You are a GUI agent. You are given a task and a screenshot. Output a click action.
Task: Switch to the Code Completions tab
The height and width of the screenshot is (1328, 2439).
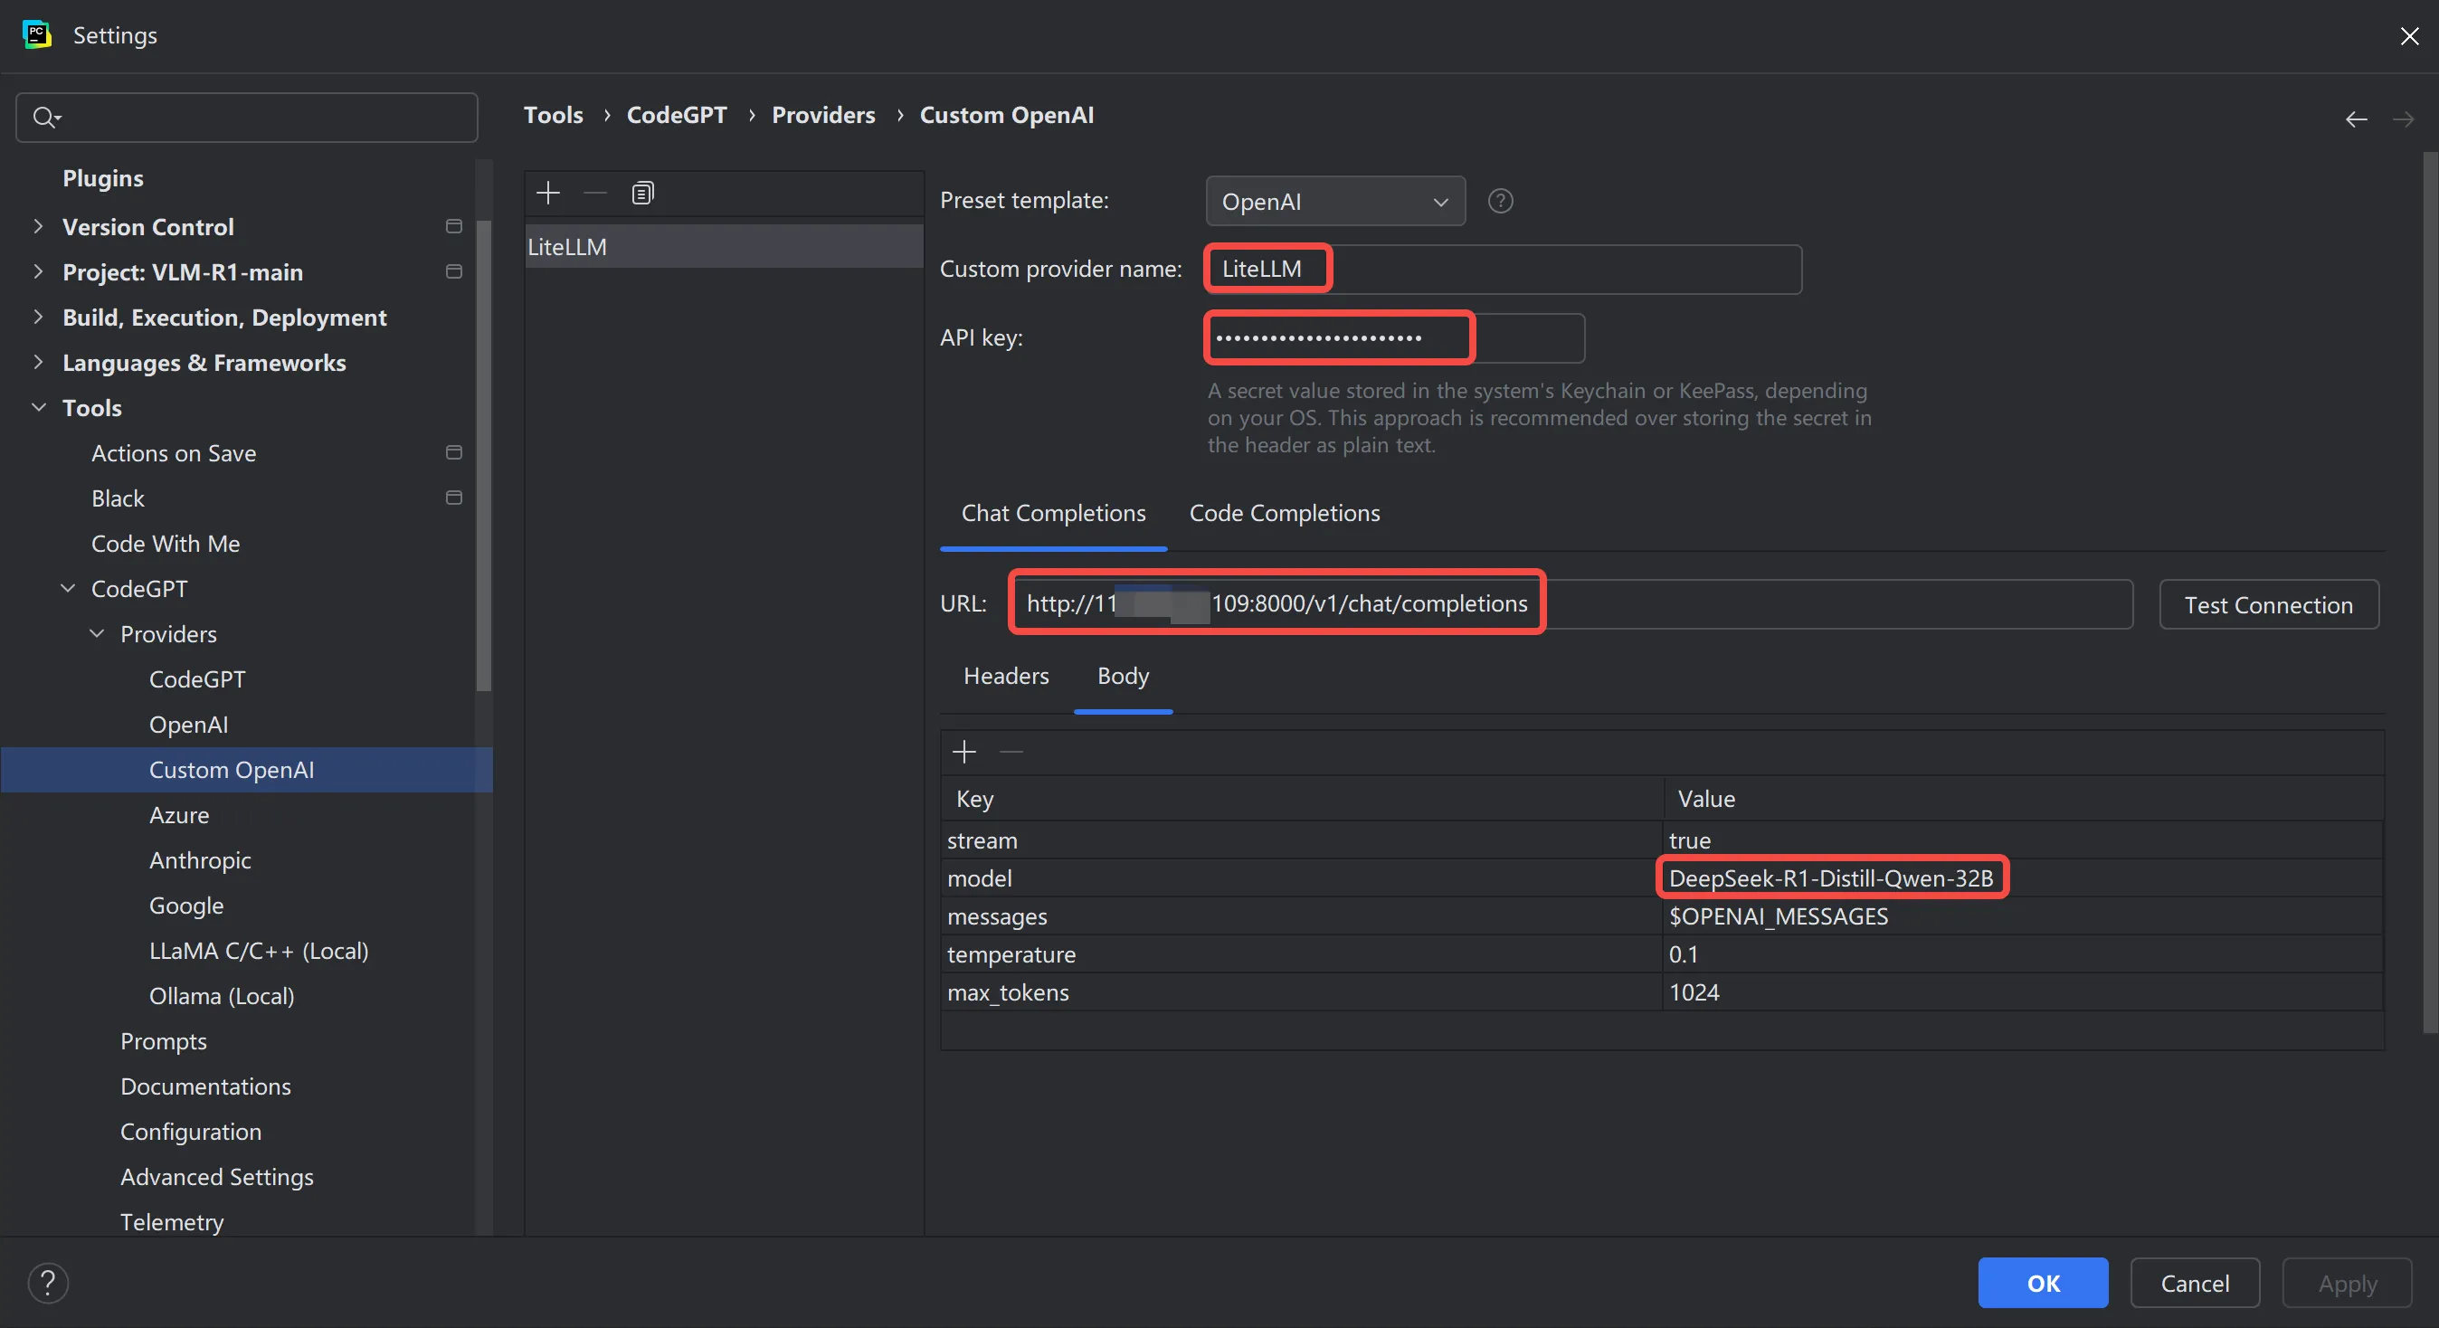[1284, 513]
